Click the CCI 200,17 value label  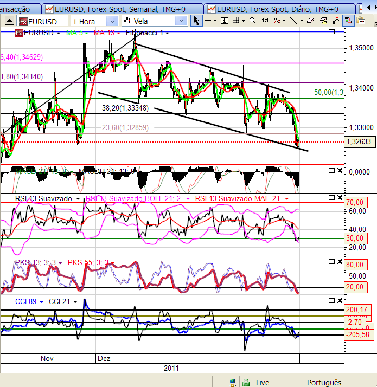[x=357, y=309]
